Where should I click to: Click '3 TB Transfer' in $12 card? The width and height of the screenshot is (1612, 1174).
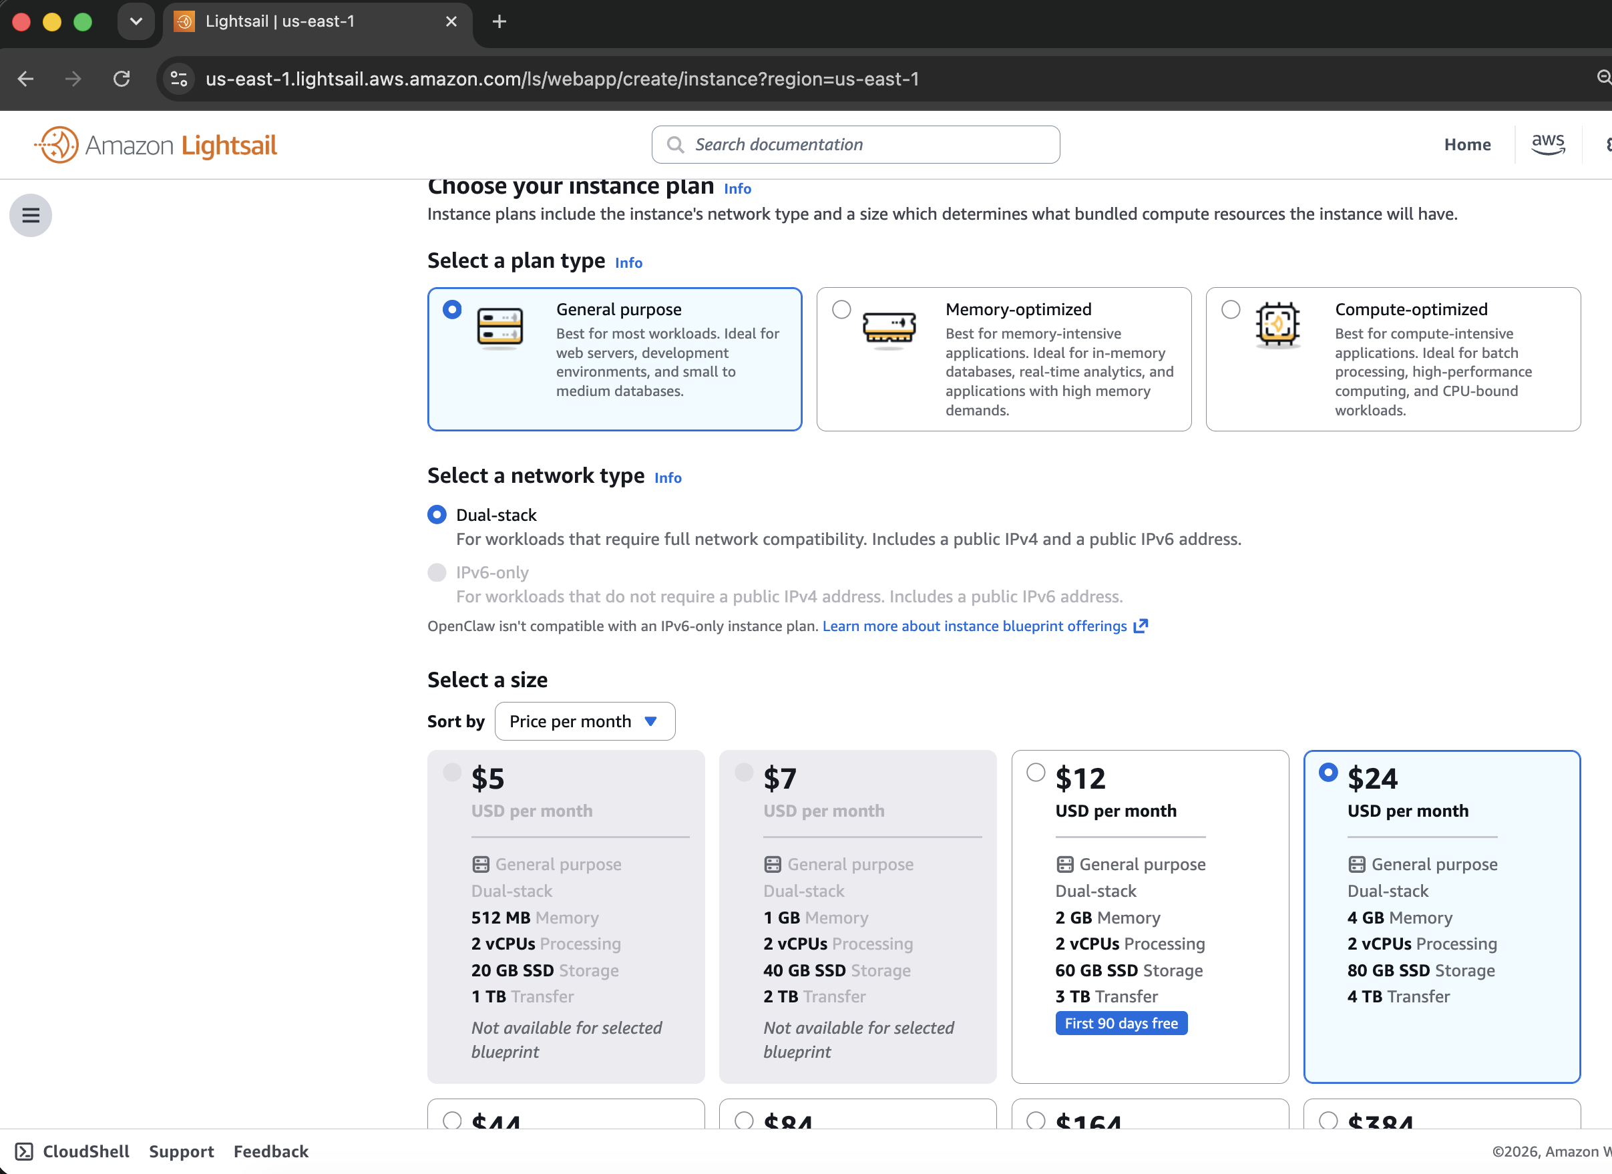(1106, 996)
